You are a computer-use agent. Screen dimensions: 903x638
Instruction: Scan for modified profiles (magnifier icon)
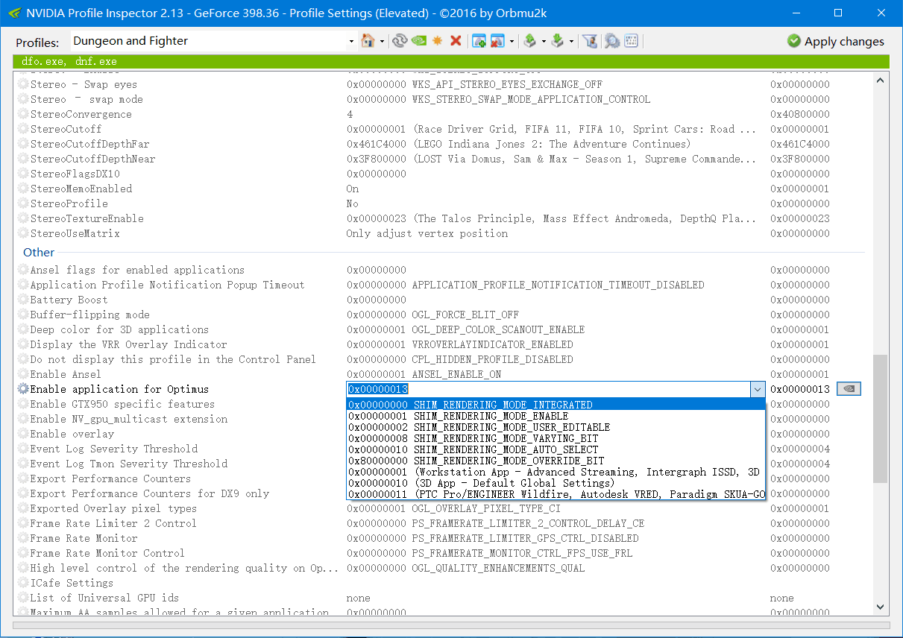click(612, 41)
